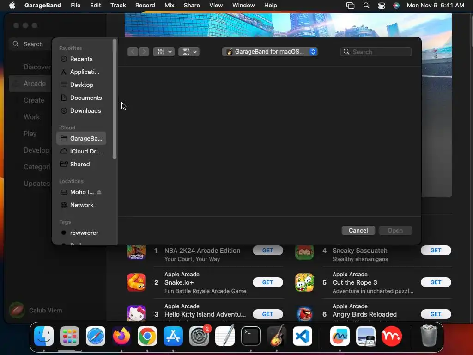This screenshot has width=473, height=355.
Task: Get Sneaky Sasquatch
Action: [x=436, y=250]
